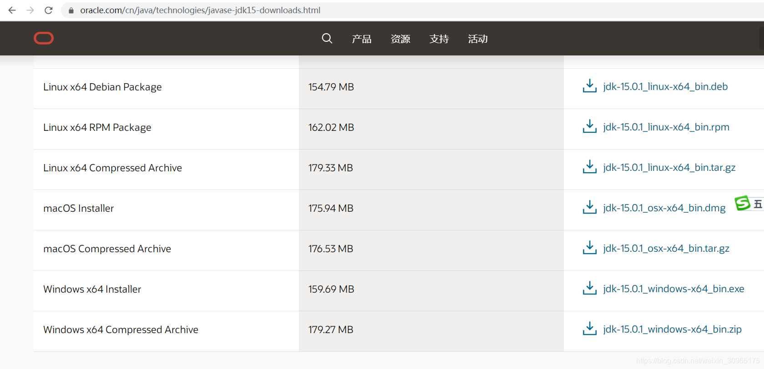Click download icon for osx-x64_bin.dmg

point(590,207)
